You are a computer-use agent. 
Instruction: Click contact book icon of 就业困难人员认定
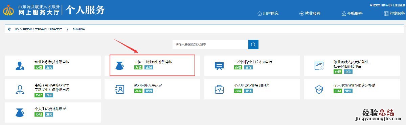pyautogui.click(x=120, y=89)
